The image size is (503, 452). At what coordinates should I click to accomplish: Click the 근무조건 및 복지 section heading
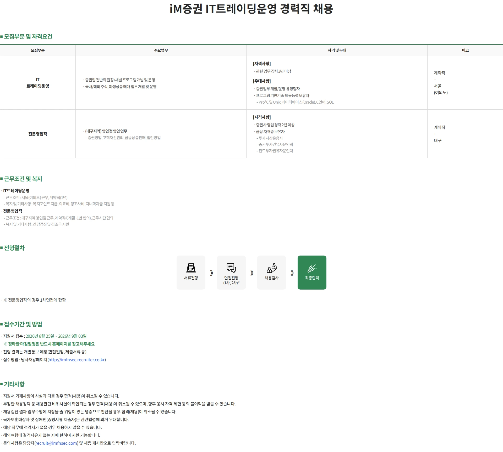(23, 179)
